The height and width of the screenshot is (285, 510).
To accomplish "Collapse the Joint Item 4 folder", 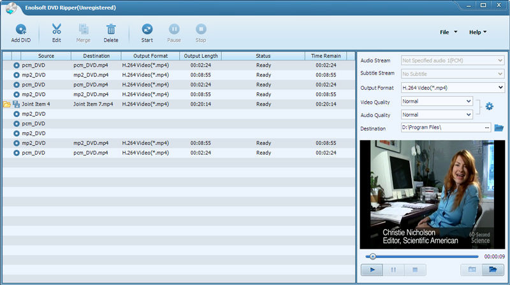I will click(7, 104).
